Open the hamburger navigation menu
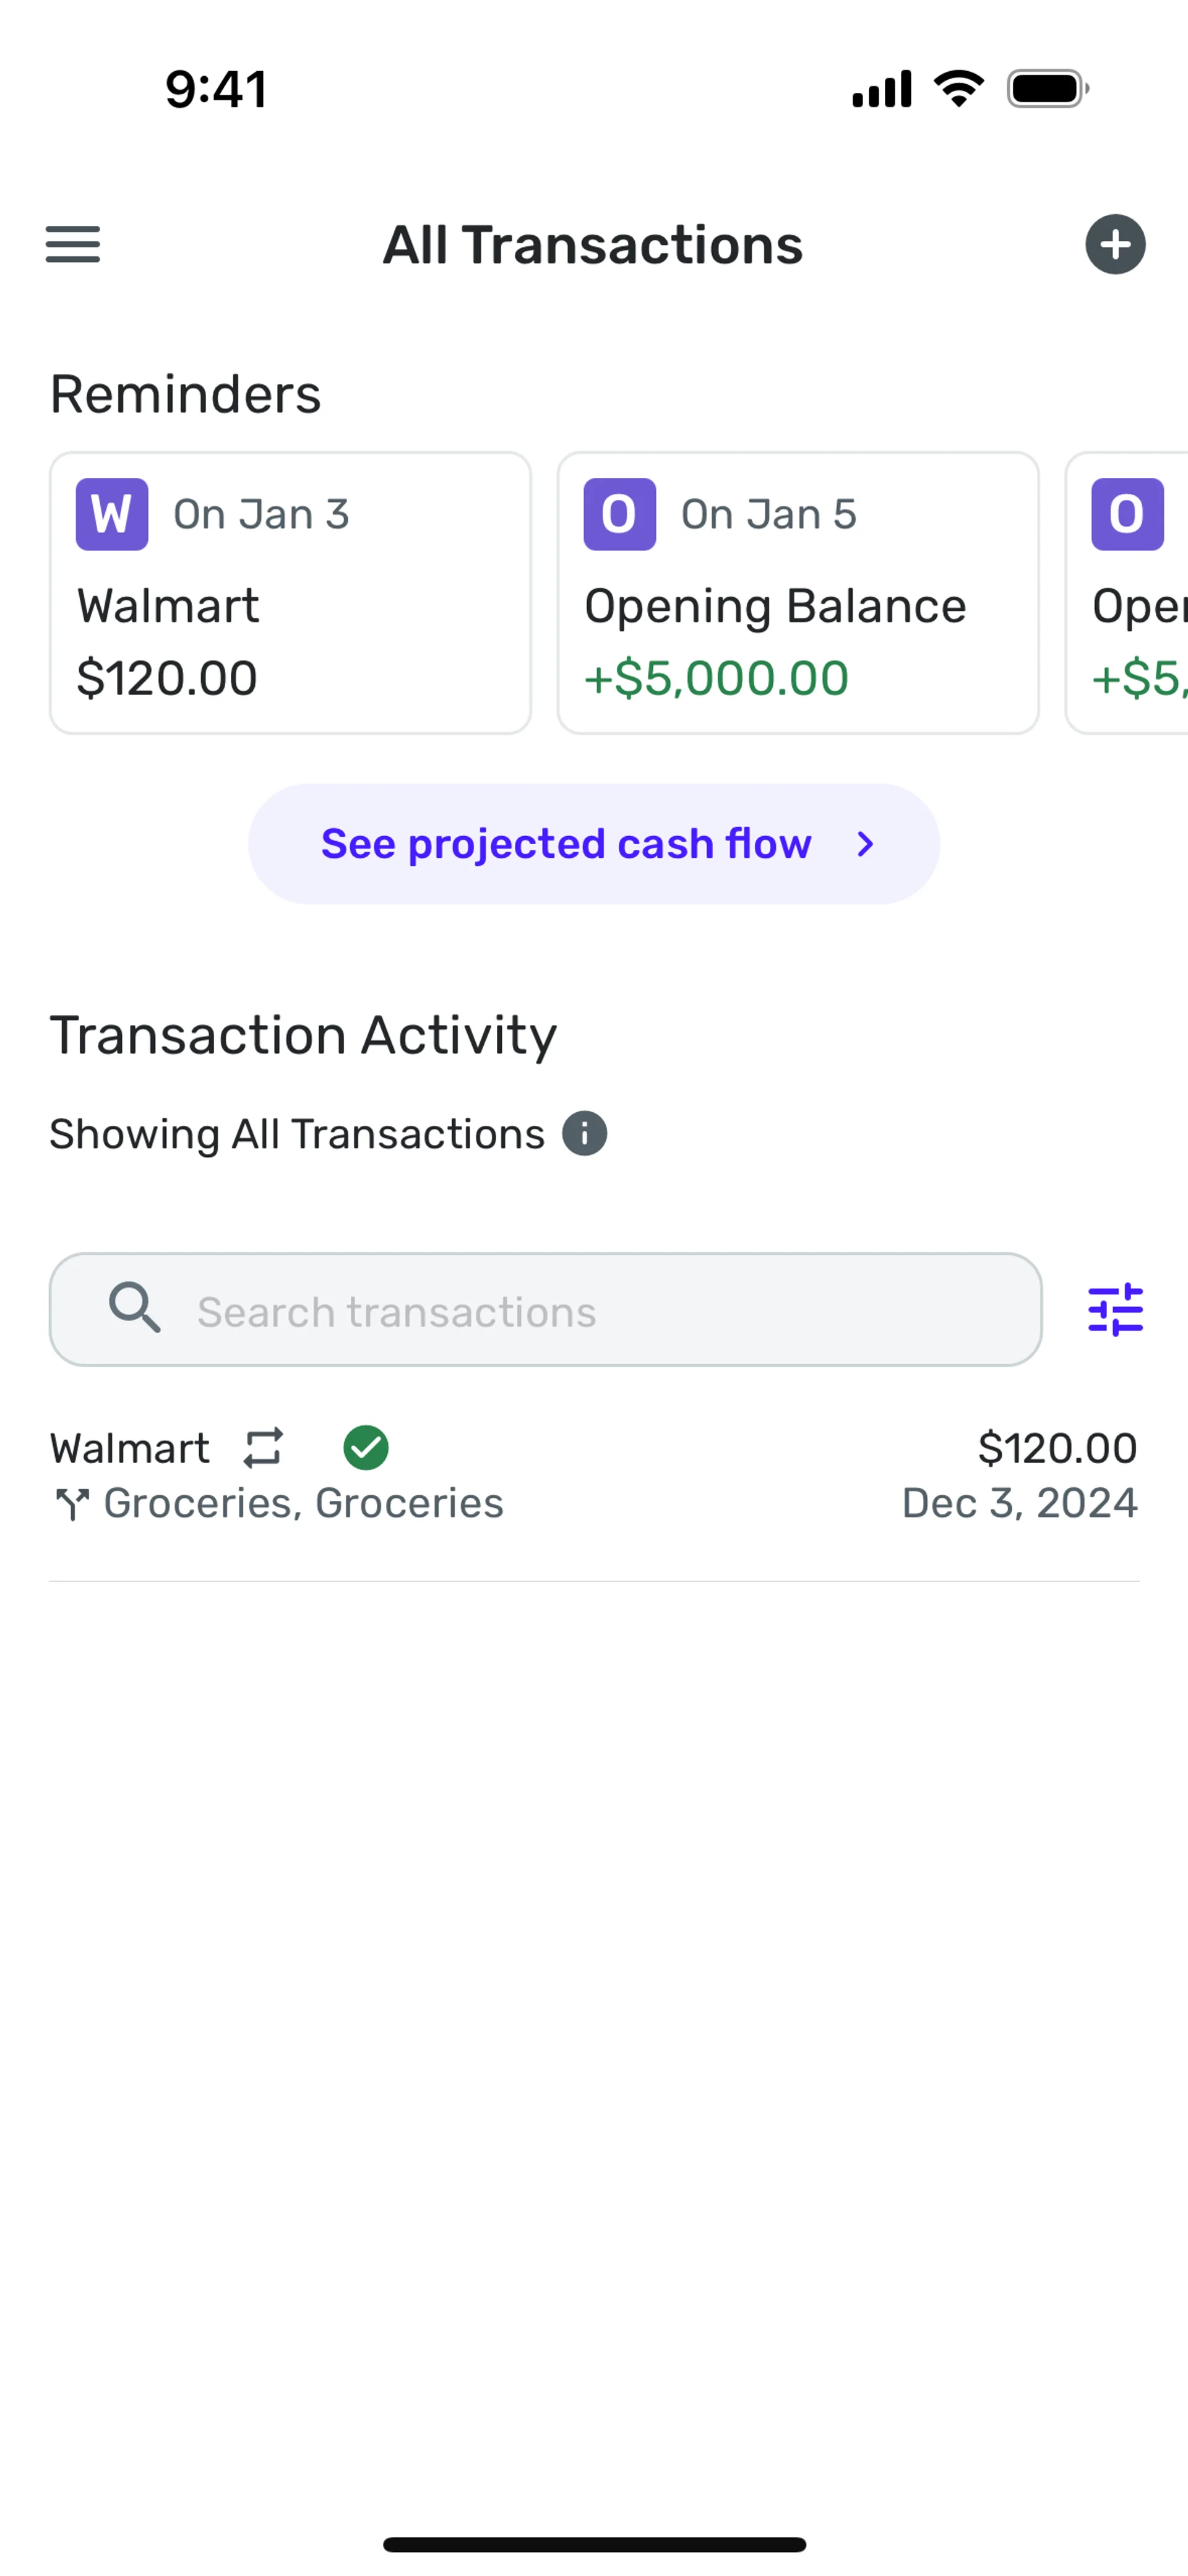 coord(73,244)
